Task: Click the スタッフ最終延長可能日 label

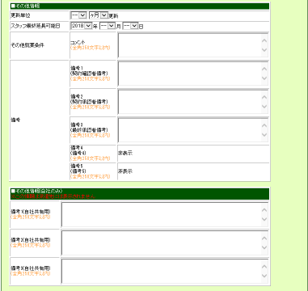Action: tap(36, 26)
